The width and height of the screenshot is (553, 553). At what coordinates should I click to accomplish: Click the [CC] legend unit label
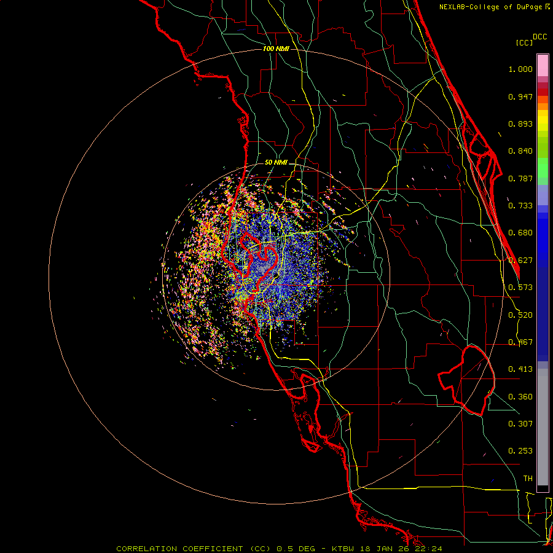coord(524,42)
